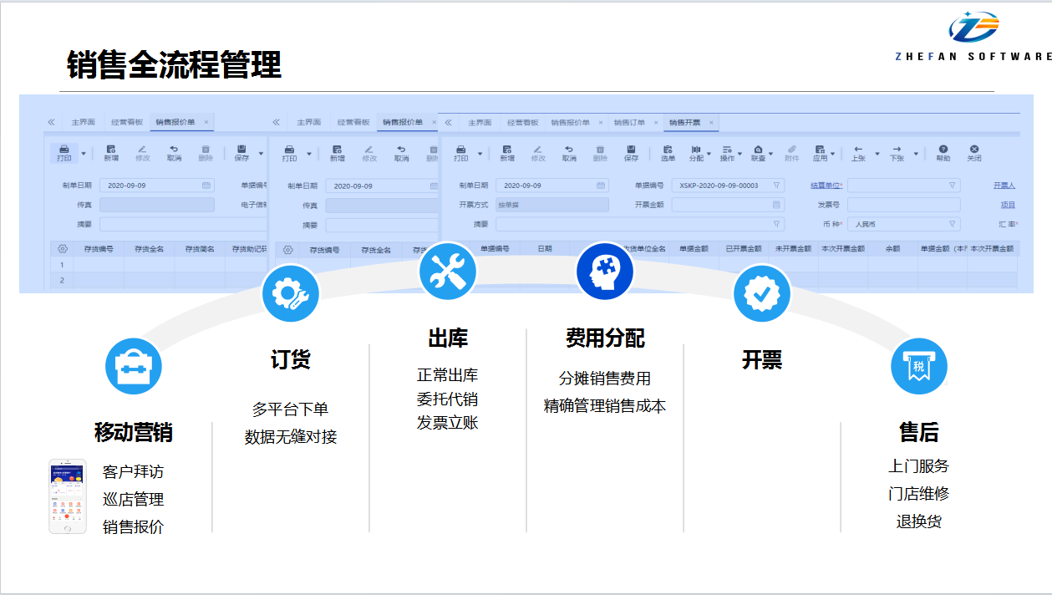
Task: Open 帮助 help icon in toolbar
Action: tap(943, 152)
